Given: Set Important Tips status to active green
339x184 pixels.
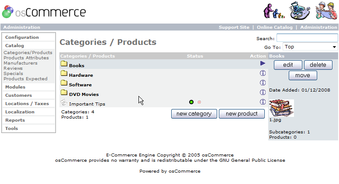Looking at the screenshot, I should [x=191, y=102].
